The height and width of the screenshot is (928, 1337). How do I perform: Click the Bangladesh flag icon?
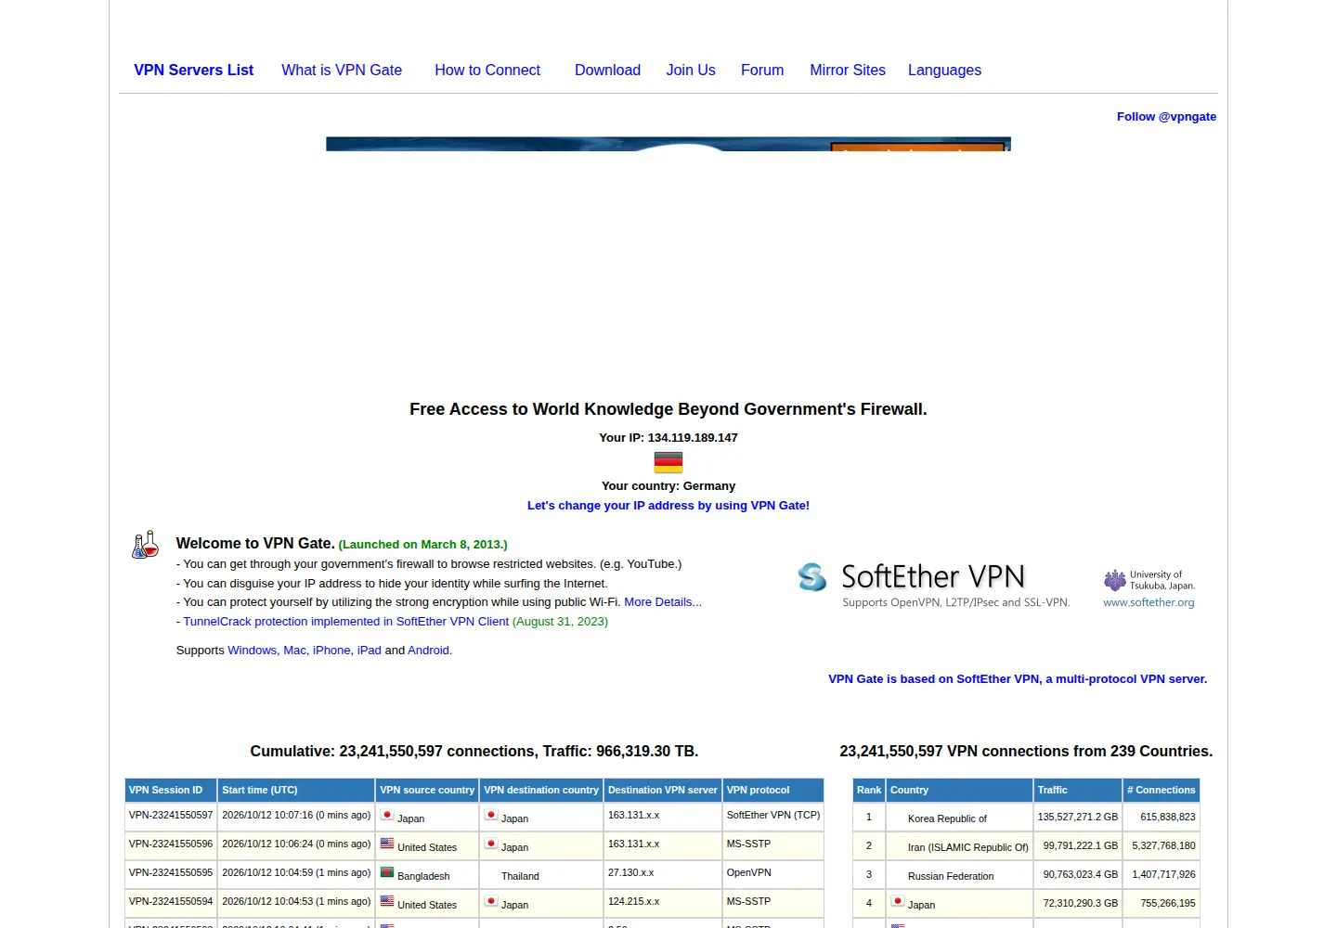[x=387, y=872]
